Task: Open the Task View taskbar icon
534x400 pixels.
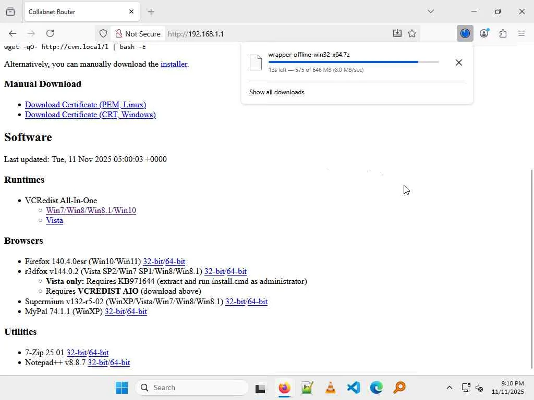Action: [x=261, y=387]
